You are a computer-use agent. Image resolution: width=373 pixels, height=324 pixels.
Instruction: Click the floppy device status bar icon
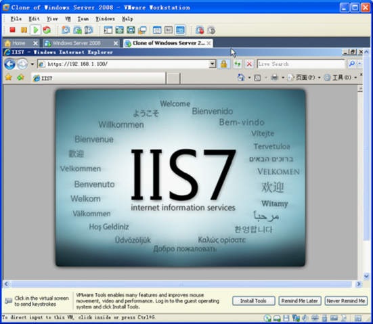pos(286,318)
